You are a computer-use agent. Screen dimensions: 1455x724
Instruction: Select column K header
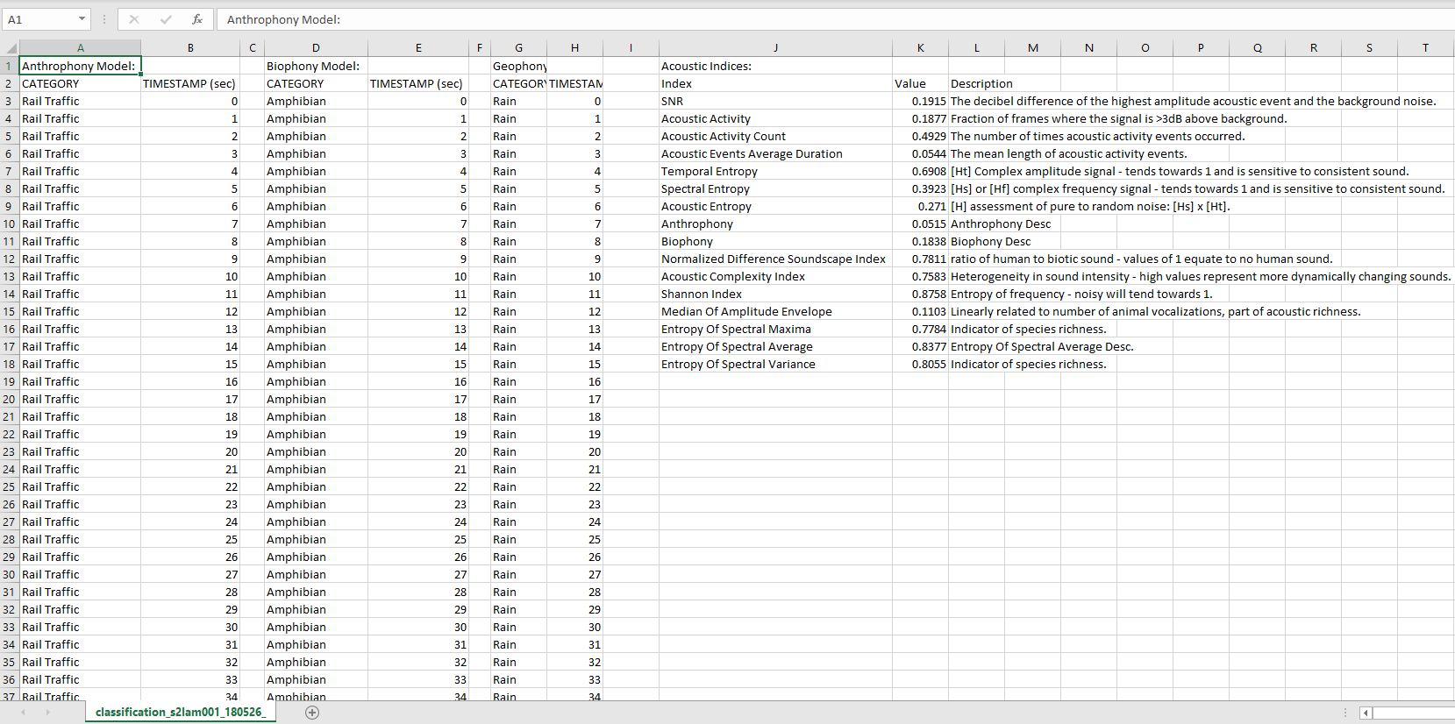click(920, 48)
